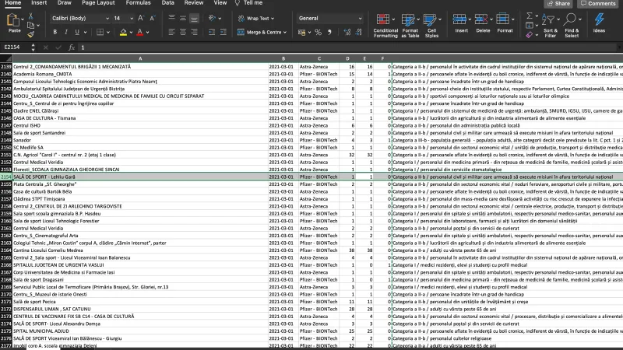623x350 pixels.
Task: Open the Review tab
Action: tap(194, 3)
